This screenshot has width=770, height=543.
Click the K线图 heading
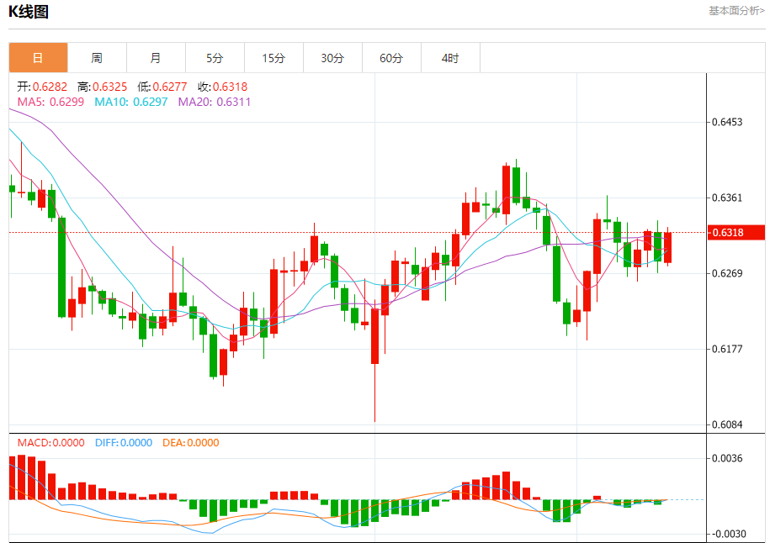29,11
